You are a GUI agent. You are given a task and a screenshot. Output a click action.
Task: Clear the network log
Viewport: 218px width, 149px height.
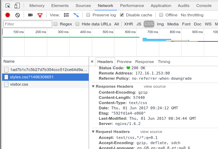[17, 15]
